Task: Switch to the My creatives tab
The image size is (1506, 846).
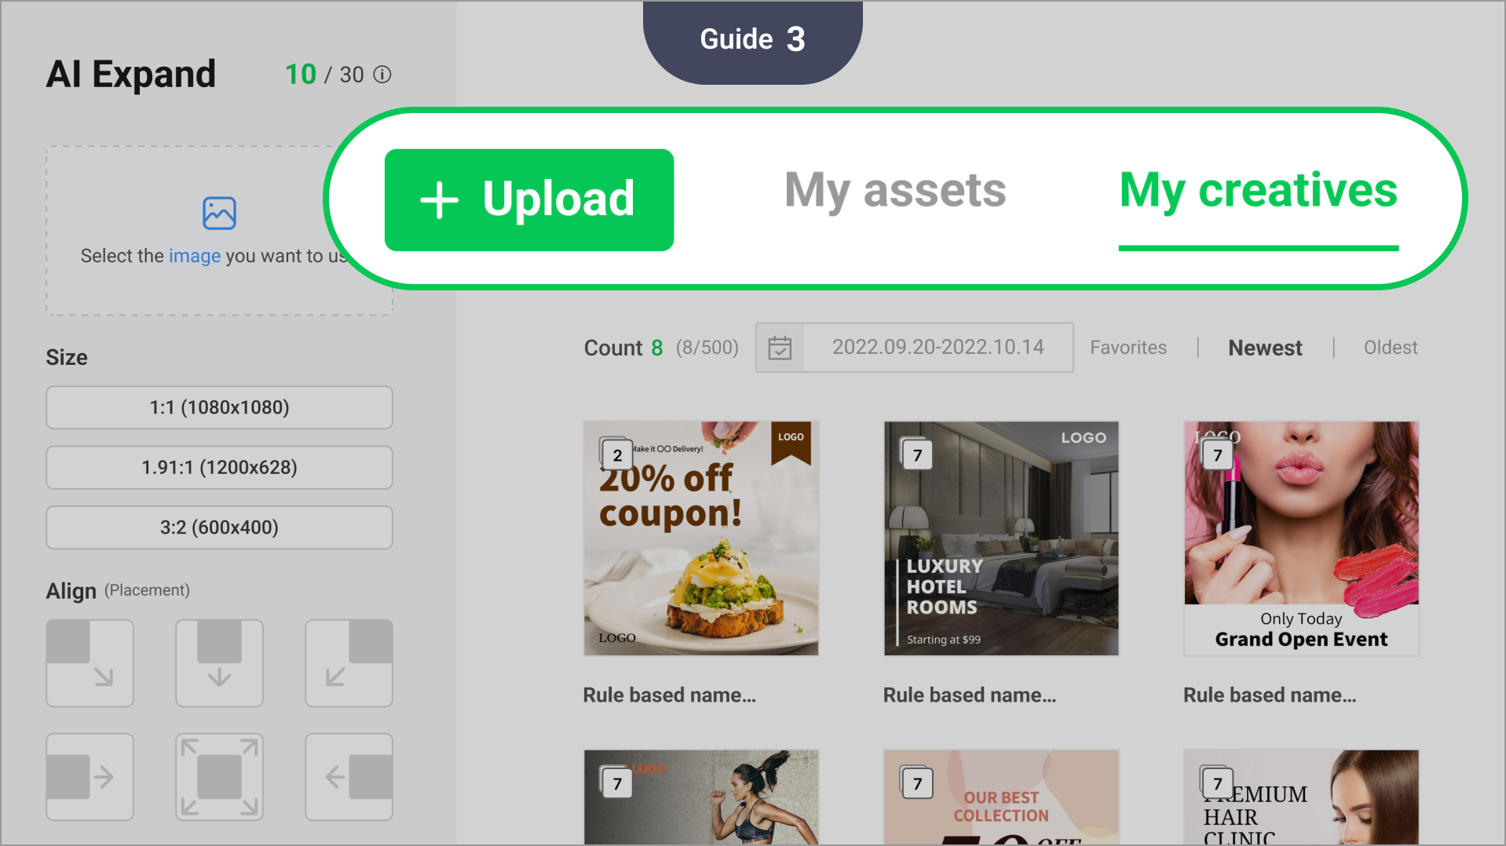Action: pos(1259,192)
